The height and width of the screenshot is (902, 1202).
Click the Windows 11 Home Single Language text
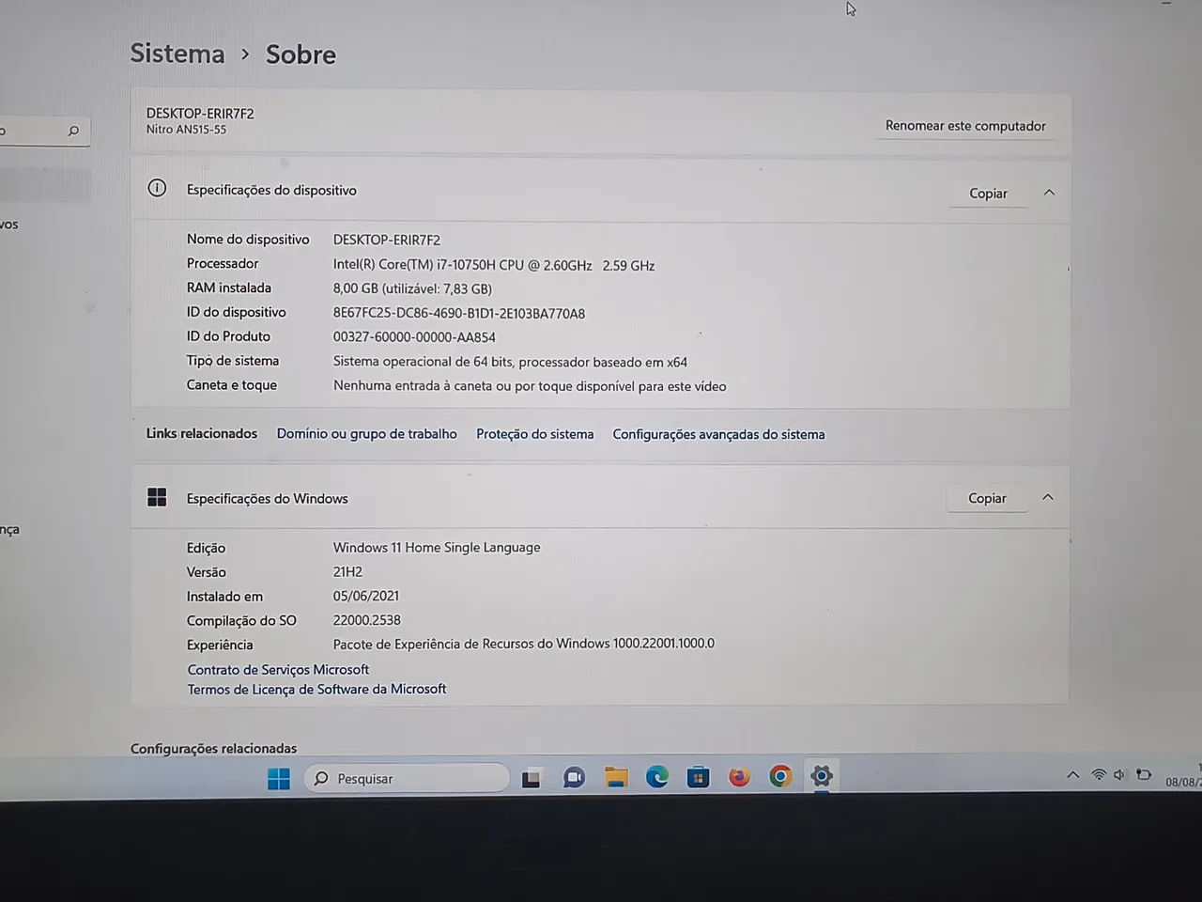(x=437, y=547)
